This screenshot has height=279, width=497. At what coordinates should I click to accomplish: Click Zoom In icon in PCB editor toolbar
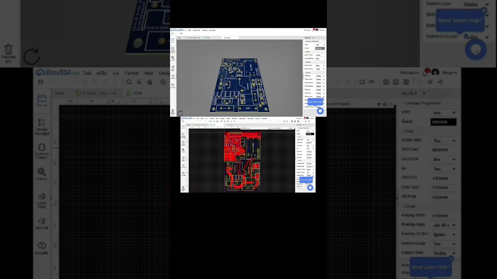click(221, 121)
